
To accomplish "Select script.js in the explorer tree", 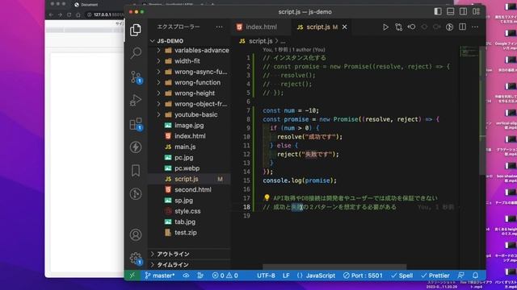I will (190, 179).
